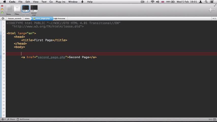Click the closing head tag line
217x122 pixels.
[20, 44]
